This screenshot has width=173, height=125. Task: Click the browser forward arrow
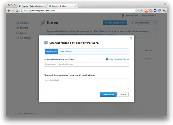point(13,11)
